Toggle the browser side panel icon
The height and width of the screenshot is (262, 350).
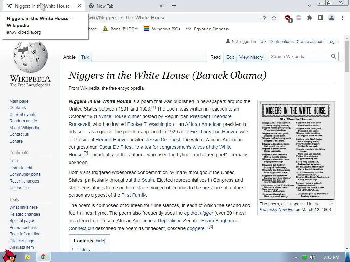[x=321, y=18]
